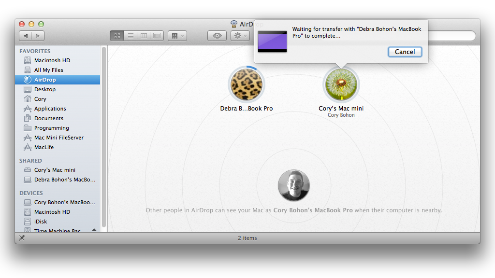Go back with the back arrow button
495x278 pixels.
26,36
